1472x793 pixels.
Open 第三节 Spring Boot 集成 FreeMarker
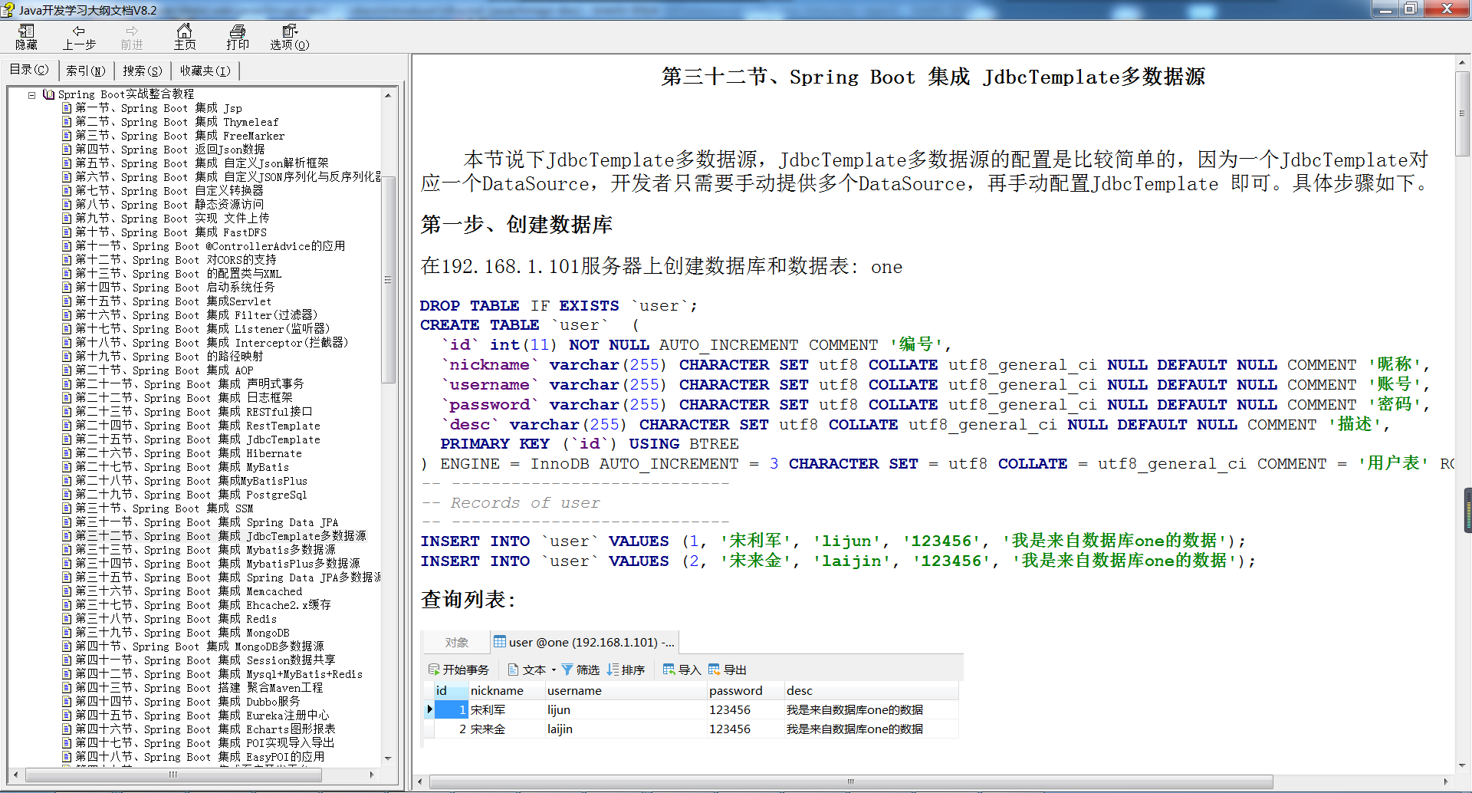tap(179, 136)
